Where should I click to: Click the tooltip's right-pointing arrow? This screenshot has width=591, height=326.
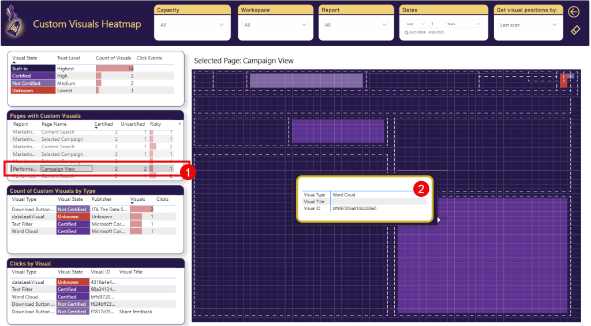[439, 219]
